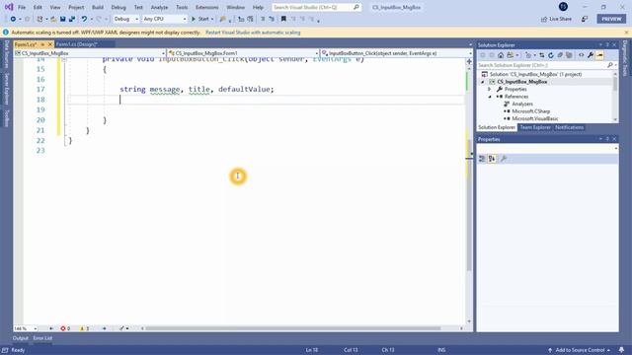Expand the Properties node in Solution Explorer
This screenshot has width=632, height=355.
click(490, 90)
